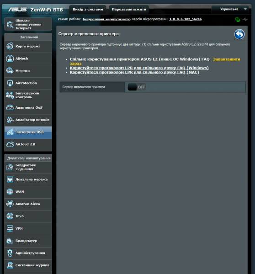Select Застосунки USB menu item

(x=28, y=132)
